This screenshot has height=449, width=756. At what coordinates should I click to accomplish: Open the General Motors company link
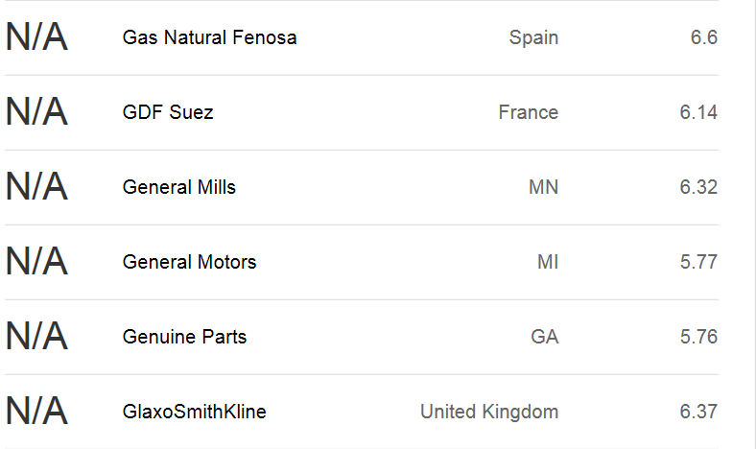point(190,263)
